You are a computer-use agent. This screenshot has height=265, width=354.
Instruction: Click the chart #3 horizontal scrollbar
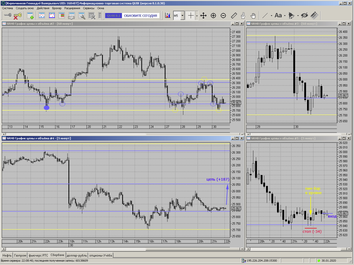[298, 134]
